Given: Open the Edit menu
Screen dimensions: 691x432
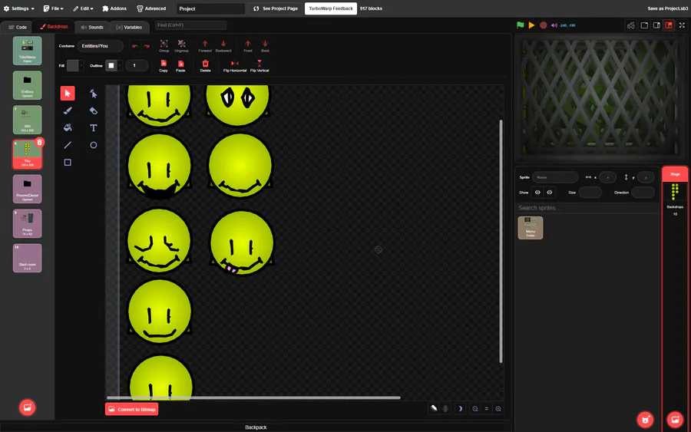Looking at the screenshot, I should [x=83, y=8].
